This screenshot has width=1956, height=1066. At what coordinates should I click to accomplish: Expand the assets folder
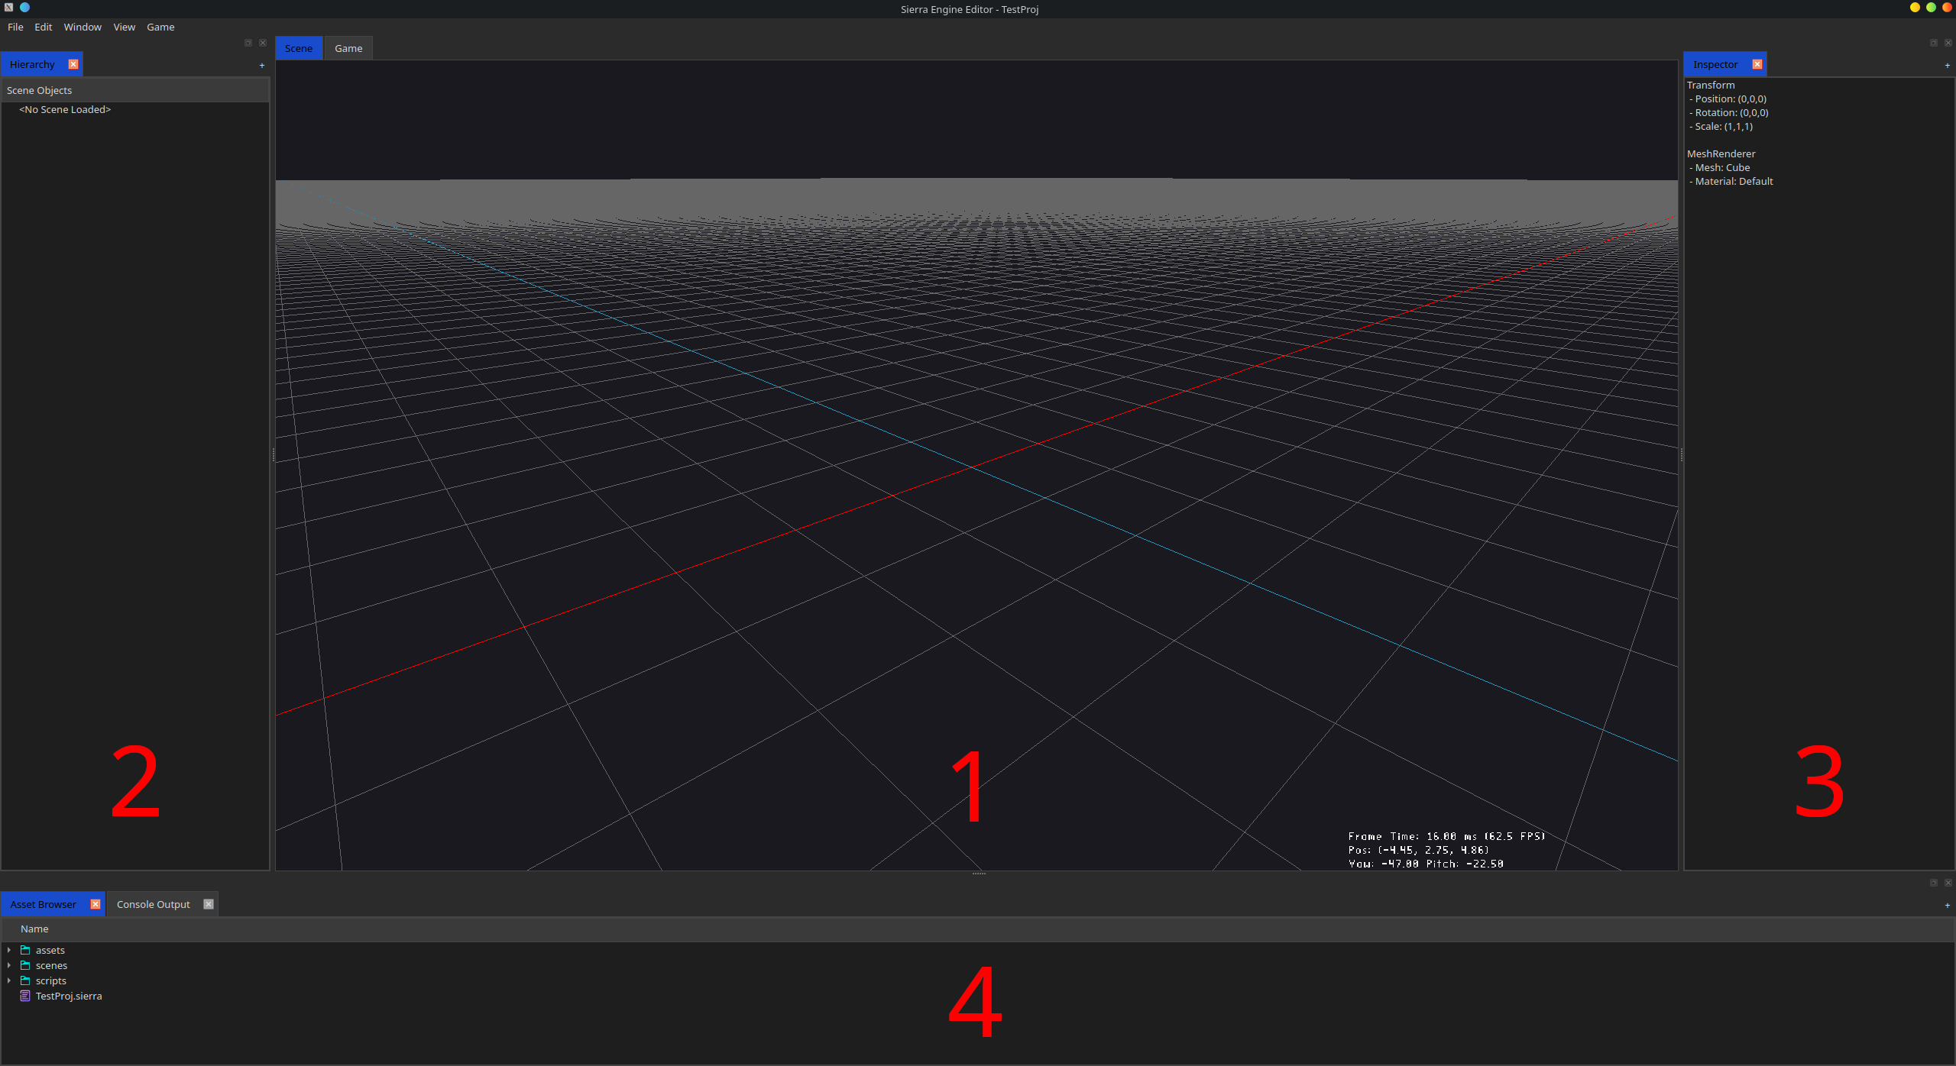coord(9,950)
